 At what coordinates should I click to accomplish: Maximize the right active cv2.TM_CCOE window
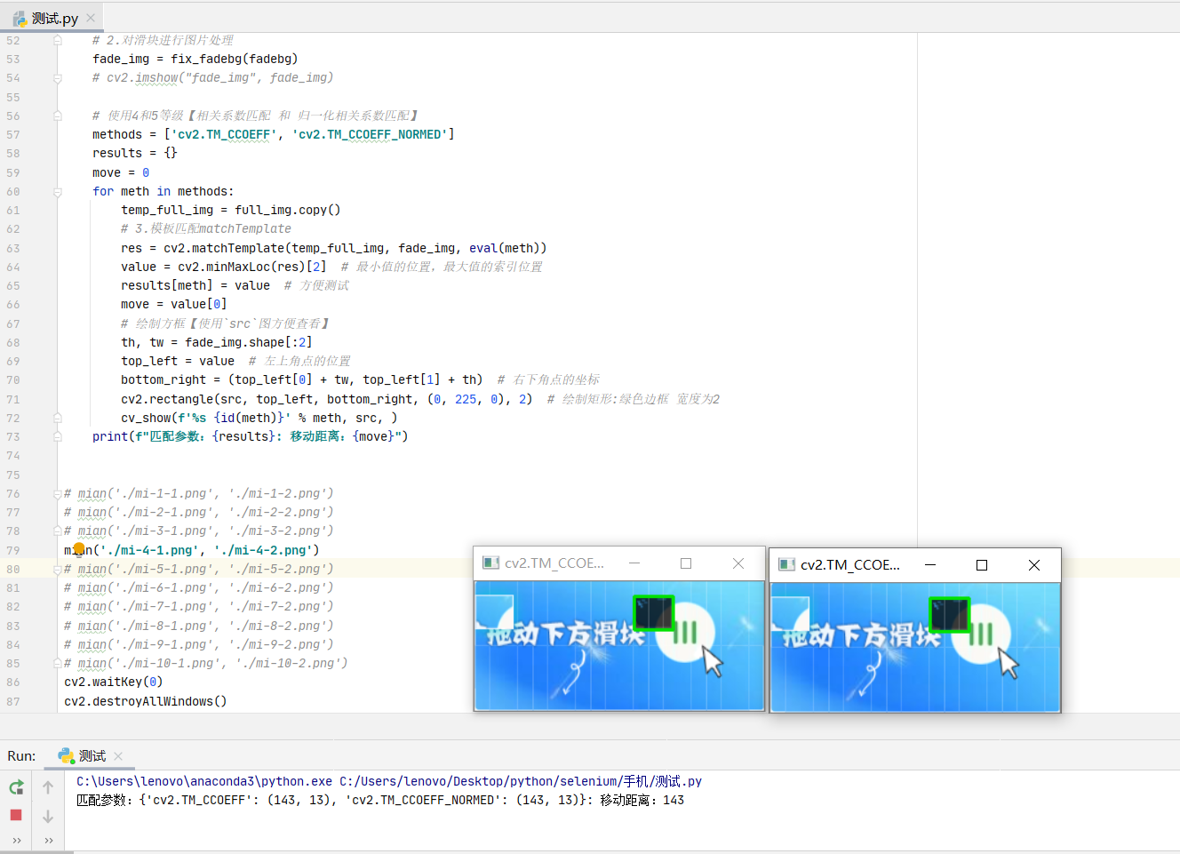click(x=982, y=564)
